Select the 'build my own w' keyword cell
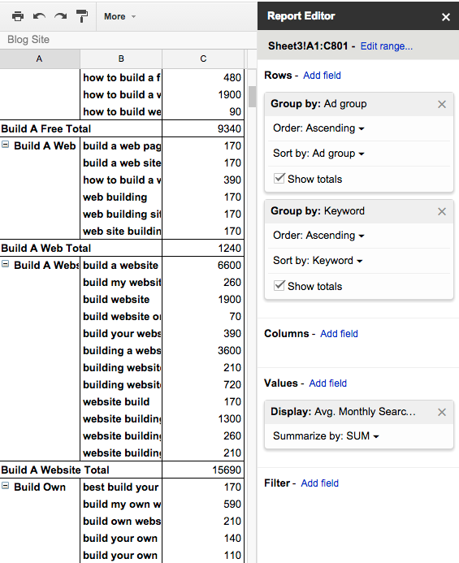The height and width of the screenshot is (563, 459). (121, 505)
